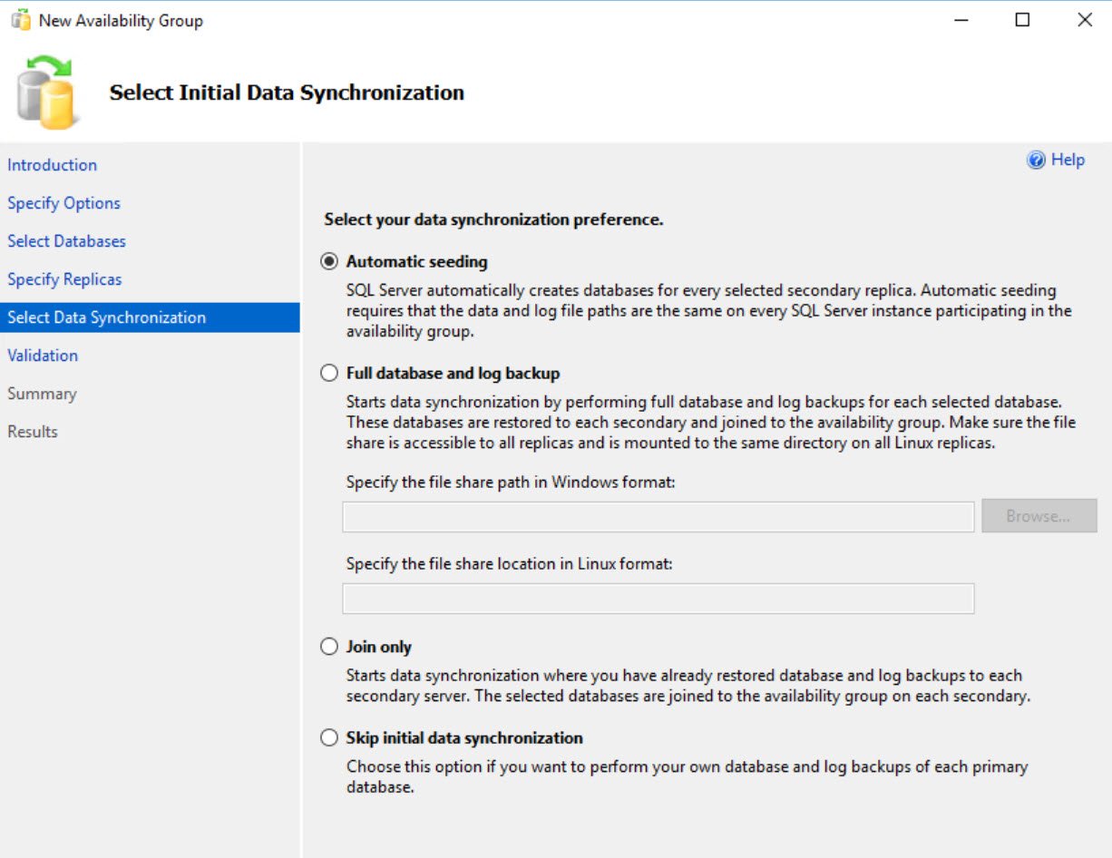Click the Join only description paragraph
The width and height of the screenshot is (1112, 858).
(x=688, y=687)
